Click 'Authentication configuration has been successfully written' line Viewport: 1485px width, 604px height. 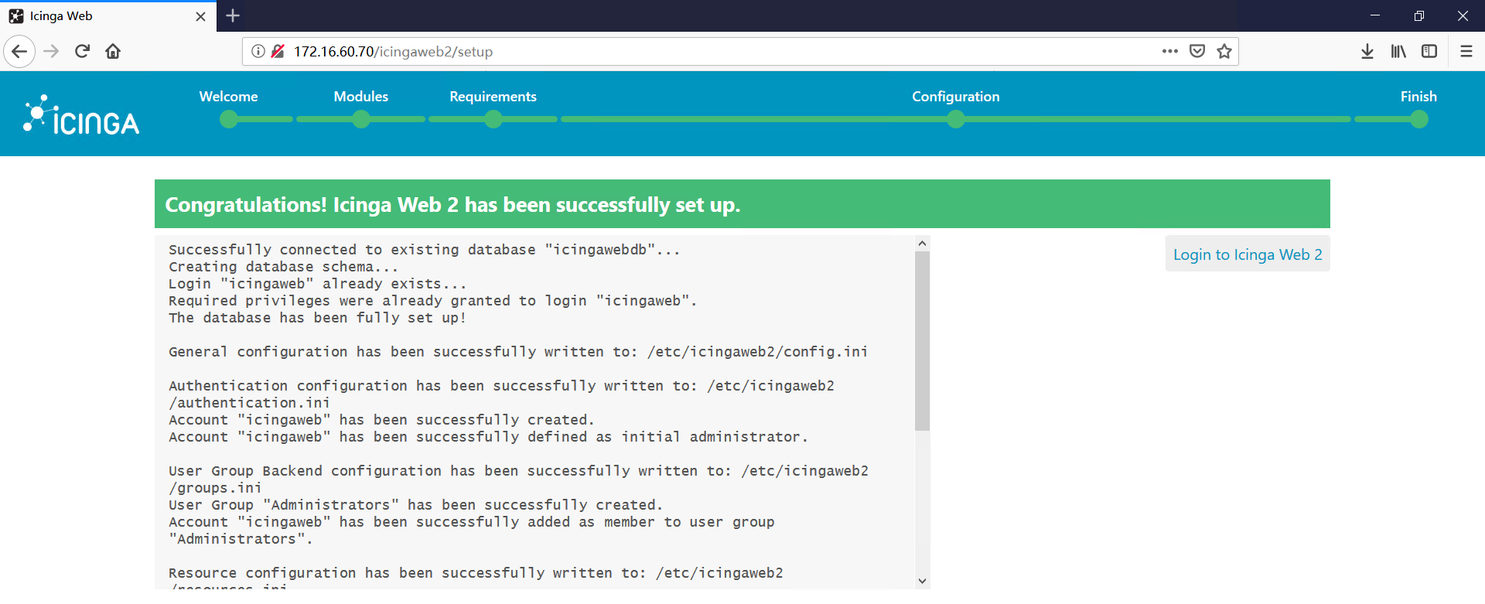[x=501, y=394]
